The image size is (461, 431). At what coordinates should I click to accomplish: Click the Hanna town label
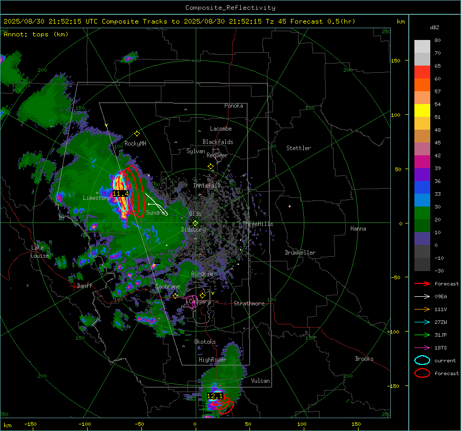pyautogui.click(x=358, y=229)
